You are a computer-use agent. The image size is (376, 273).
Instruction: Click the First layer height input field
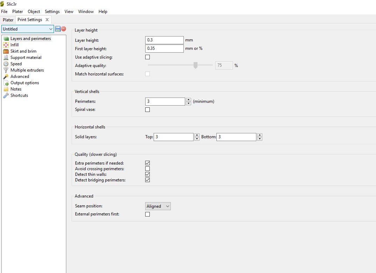tap(164, 48)
